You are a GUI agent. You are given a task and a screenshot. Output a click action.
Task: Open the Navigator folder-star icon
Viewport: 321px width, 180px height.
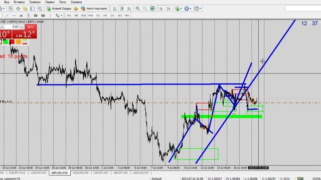tap(25, 8)
